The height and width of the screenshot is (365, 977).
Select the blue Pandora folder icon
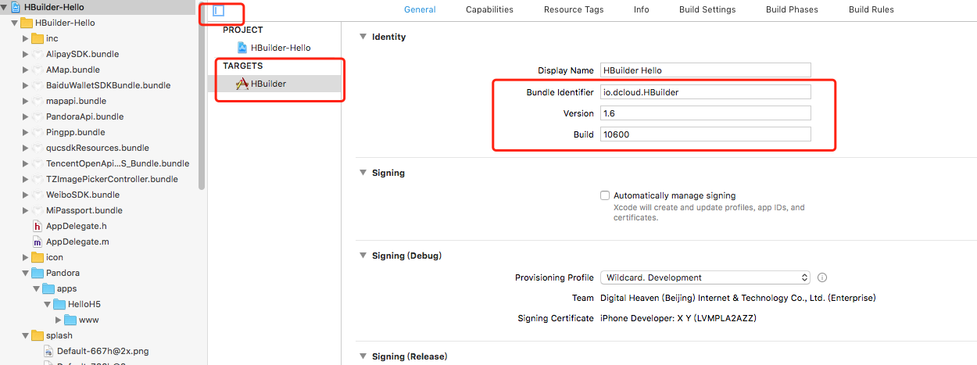click(x=38, y=273)
